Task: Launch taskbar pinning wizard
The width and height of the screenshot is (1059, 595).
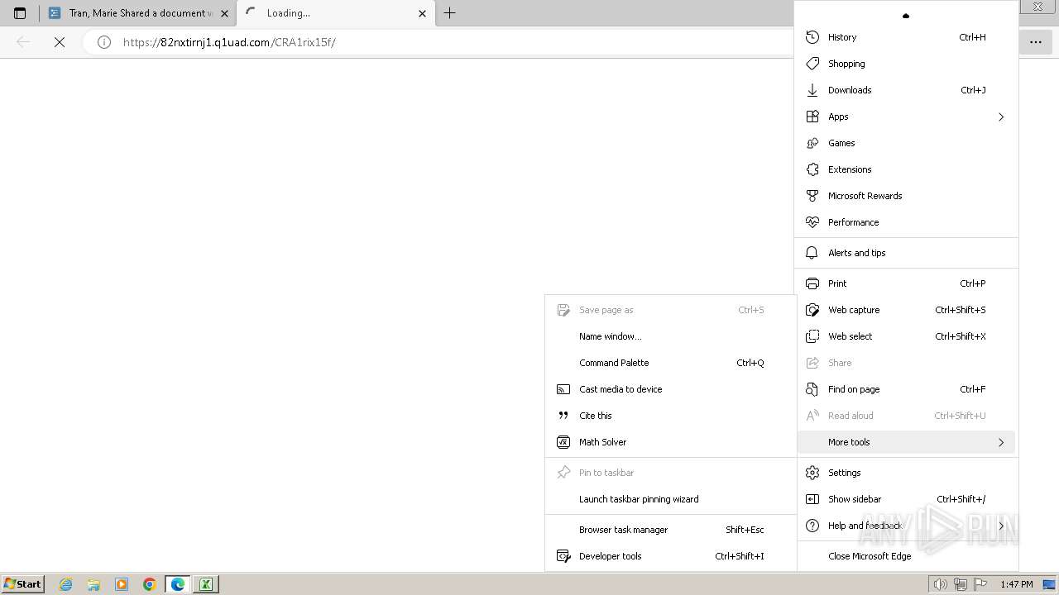Action: click(670, 499)
